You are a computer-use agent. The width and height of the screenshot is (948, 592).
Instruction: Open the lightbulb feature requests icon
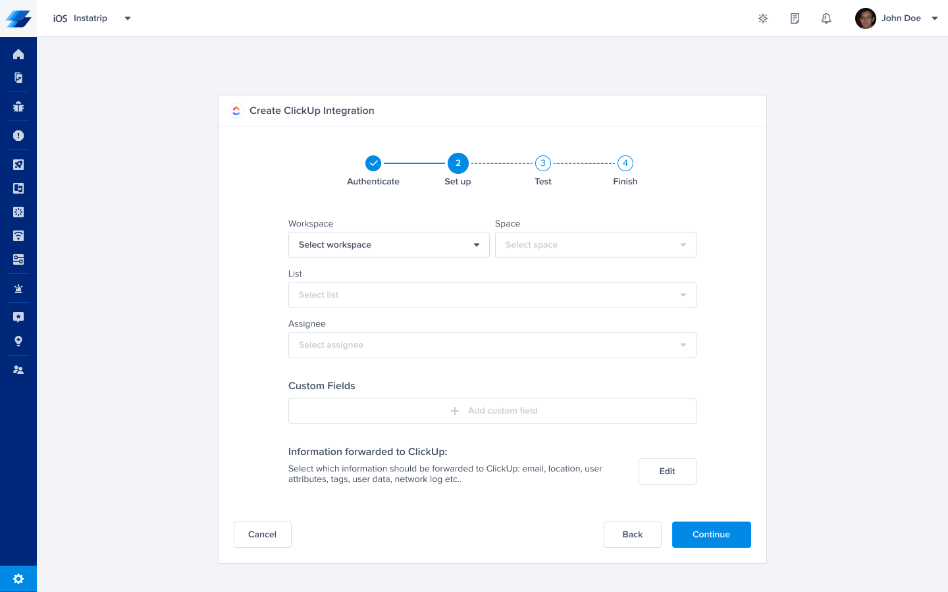click(18, 341)
